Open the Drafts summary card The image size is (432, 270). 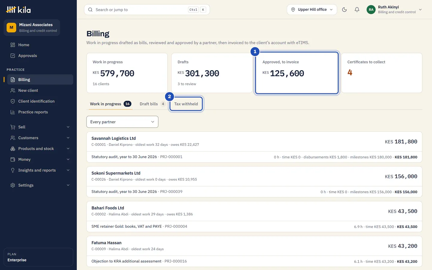212,73
